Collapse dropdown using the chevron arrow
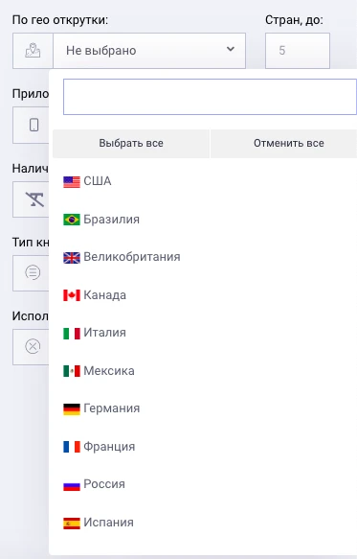Screen dimensions: 357x559 point(231,49)
